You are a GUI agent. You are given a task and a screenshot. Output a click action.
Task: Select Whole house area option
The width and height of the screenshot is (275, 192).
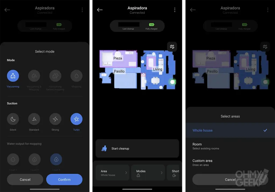pyautogui.click(x=230, y=130)
